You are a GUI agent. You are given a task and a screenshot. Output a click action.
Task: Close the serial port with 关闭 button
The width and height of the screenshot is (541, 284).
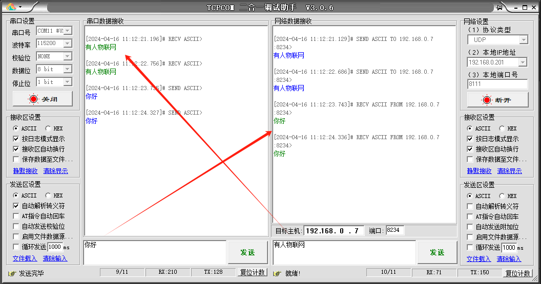coord(43,99)
